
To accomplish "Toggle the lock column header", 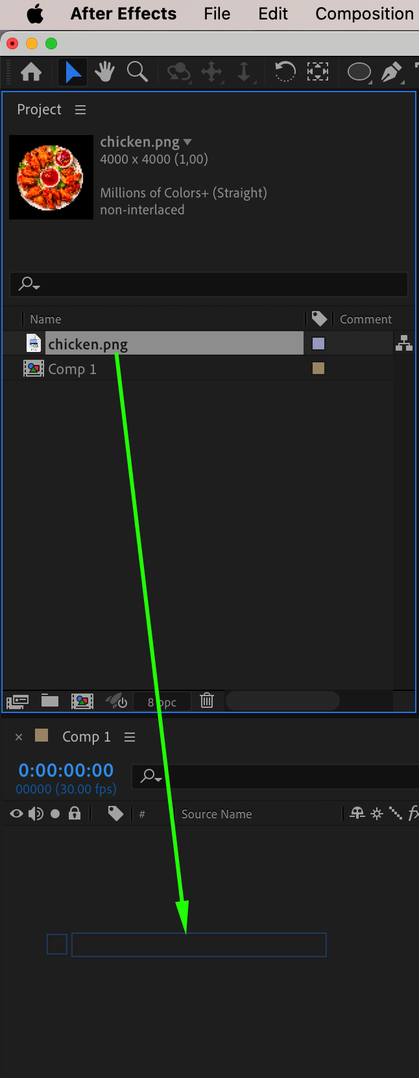I will 75,813.
